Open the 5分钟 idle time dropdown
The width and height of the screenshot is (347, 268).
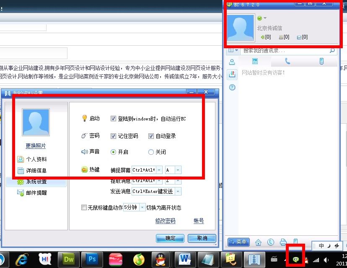[x=142, y=208]
